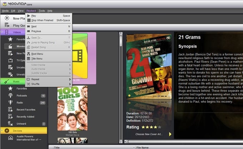Image resolution: width=243 pixels, height=149 pixels.
Task: Click Choose New Cover Art link
Action: [149, 134]
